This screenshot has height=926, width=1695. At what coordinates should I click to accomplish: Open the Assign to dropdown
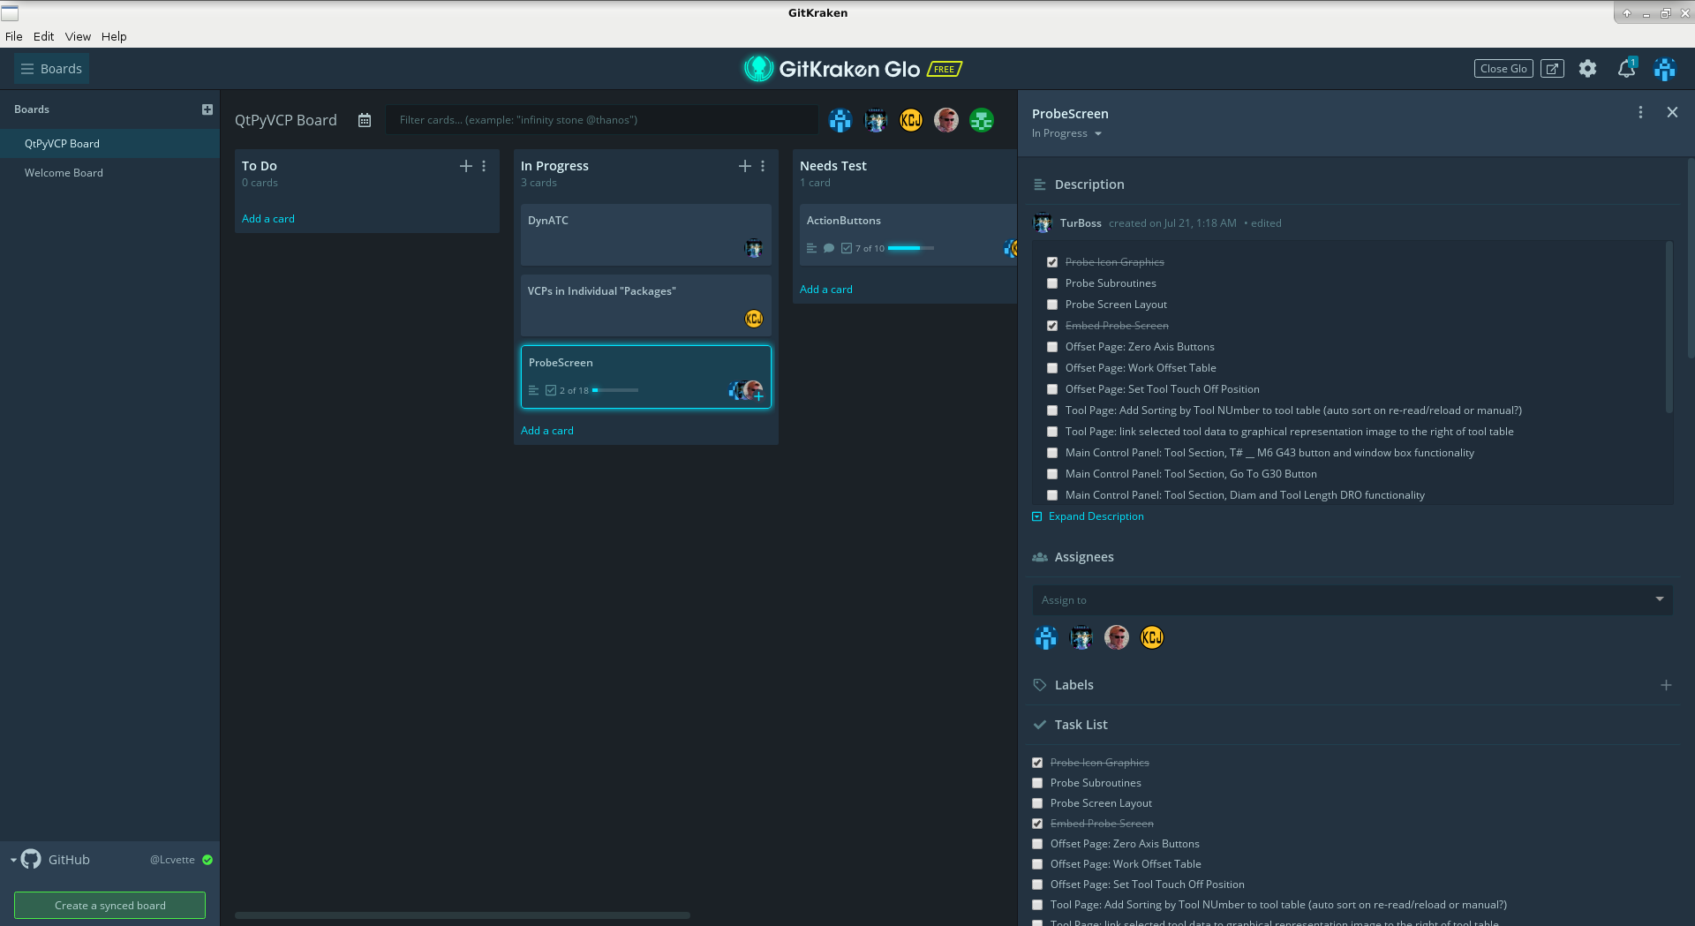(x=1352, y=600)
